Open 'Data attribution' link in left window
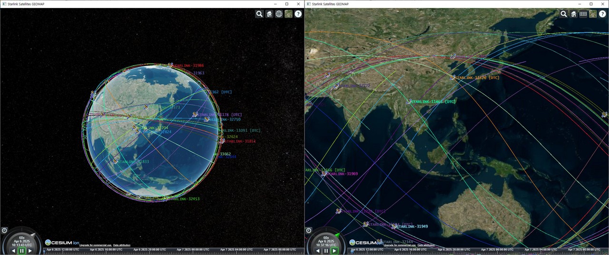609x255 pixels. [x=122, y=245]
